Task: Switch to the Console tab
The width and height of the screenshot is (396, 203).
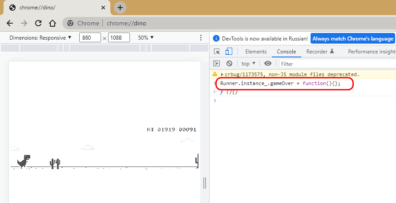Action: [x=287, y=52]
